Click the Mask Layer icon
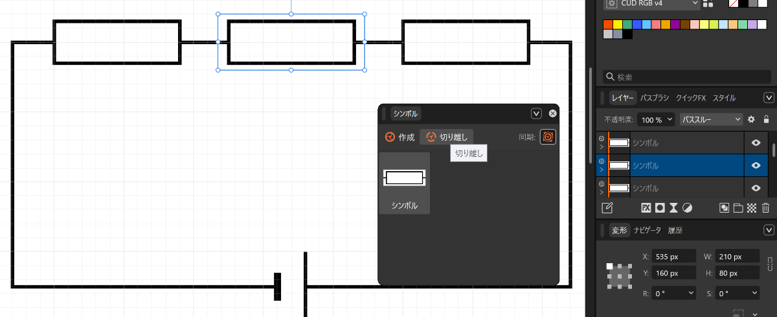The image size is (777, 317). click(x=660, y=208)
